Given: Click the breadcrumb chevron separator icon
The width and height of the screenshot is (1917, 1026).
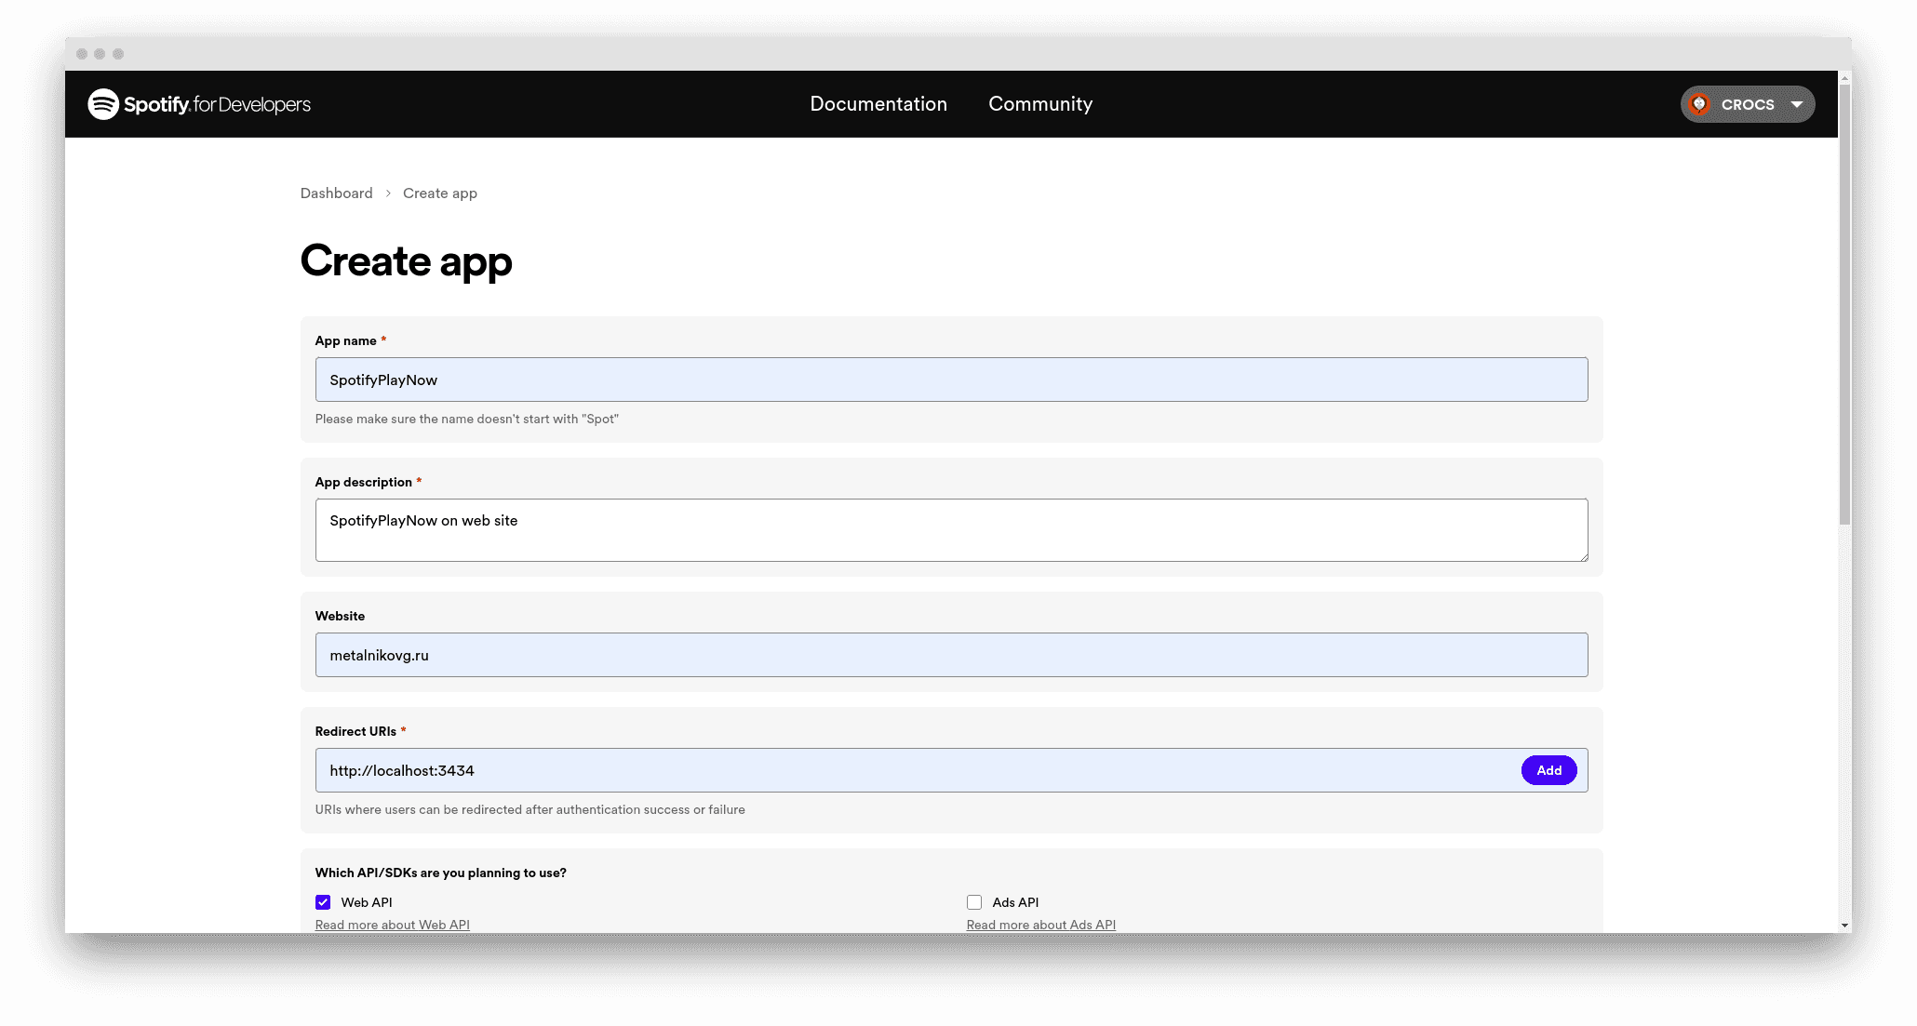Looking at the screenshot, I should [388, 193].
